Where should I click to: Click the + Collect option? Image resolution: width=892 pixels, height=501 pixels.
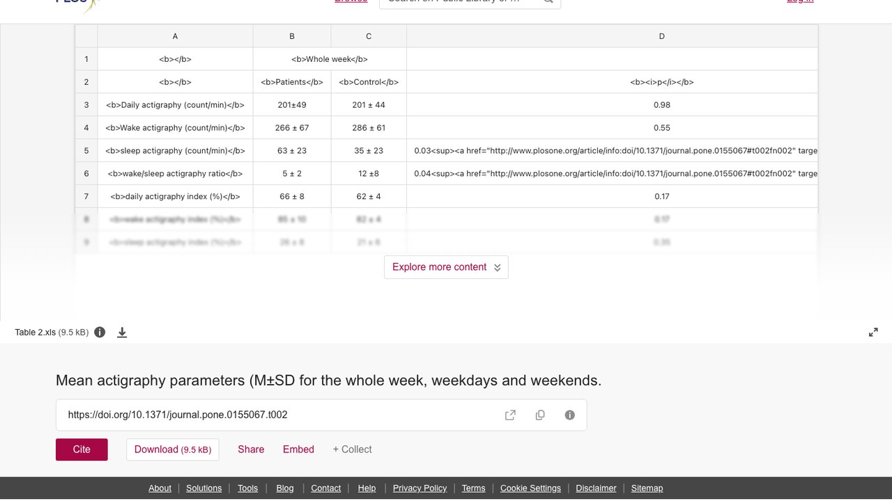[x=352, y=450]
